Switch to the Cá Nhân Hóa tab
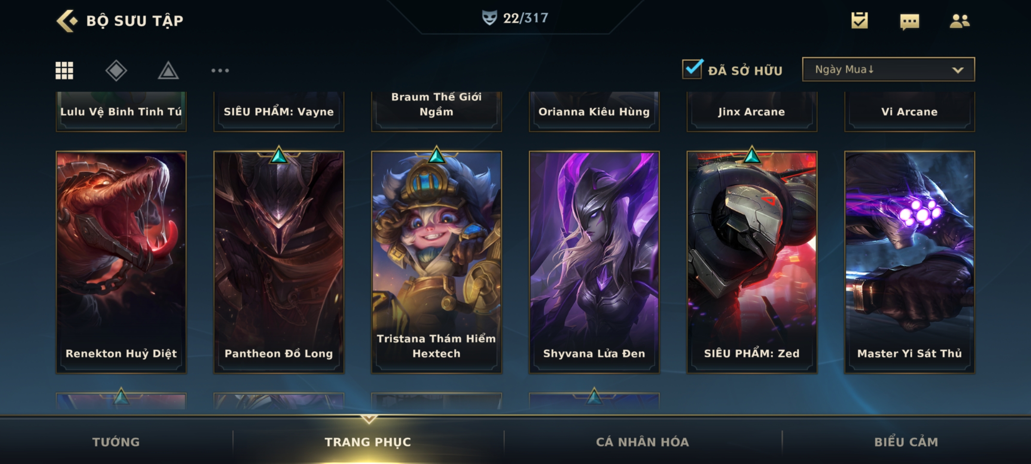1031x464 pixels. click(642, 442)
